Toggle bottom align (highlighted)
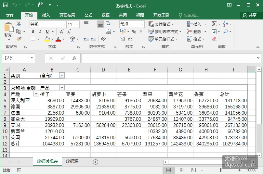Screen dimensions: 263x174 100,24
